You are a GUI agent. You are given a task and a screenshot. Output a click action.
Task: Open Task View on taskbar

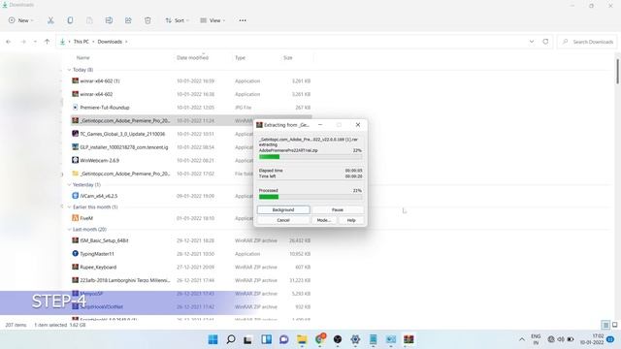(x=248, y=339)
